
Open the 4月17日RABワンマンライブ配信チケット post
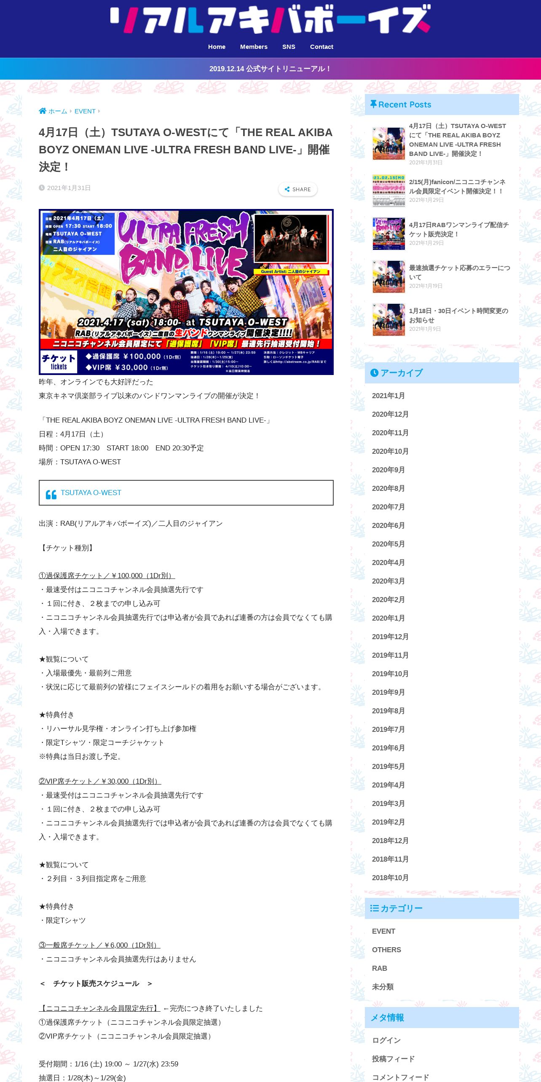459,229
